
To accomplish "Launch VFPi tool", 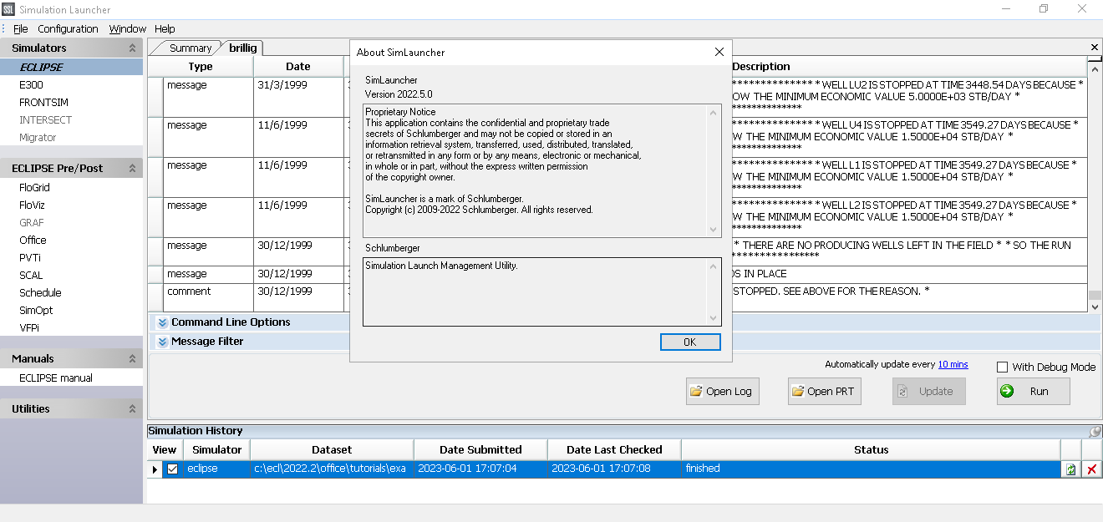I will click(x=29, y=328).
